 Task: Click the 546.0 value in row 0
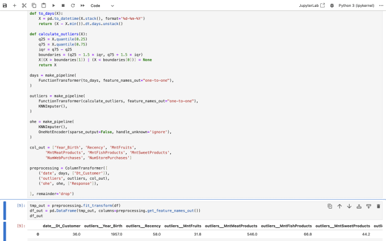tap(252, 234)
